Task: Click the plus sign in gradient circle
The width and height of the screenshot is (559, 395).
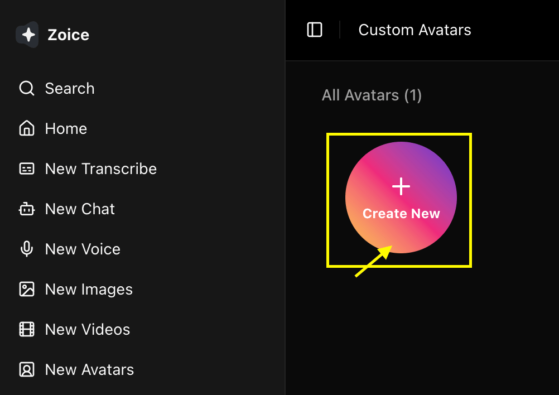Action: coord(401,186)
